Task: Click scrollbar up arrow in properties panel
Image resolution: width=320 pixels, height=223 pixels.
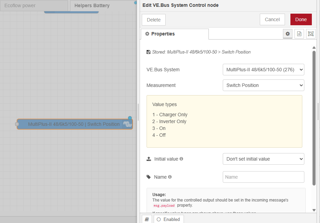Action: (314, 48)
